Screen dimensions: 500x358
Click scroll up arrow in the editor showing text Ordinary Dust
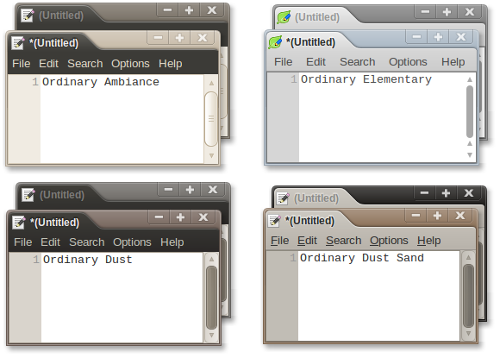tap(212, 259)
